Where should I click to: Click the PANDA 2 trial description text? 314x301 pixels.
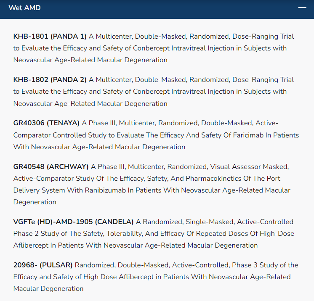[x=154, y=92]
